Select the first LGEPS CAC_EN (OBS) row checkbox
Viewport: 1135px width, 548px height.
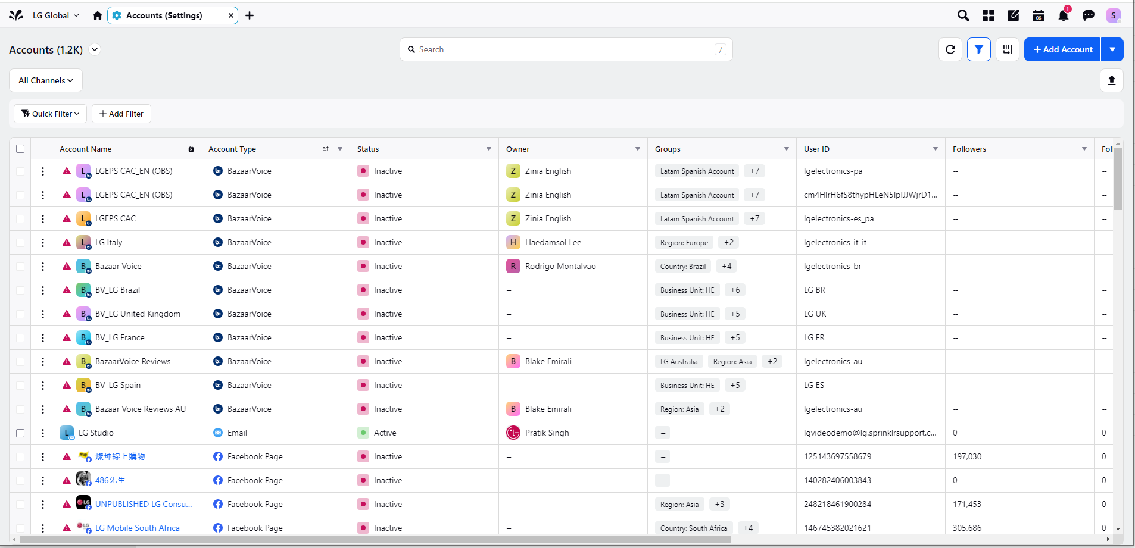[x=20, y=171]
